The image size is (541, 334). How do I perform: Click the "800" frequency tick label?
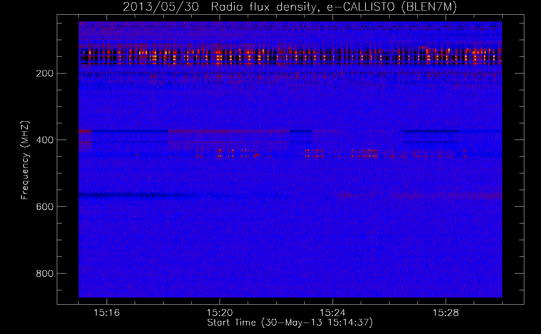tap(44, 274)
